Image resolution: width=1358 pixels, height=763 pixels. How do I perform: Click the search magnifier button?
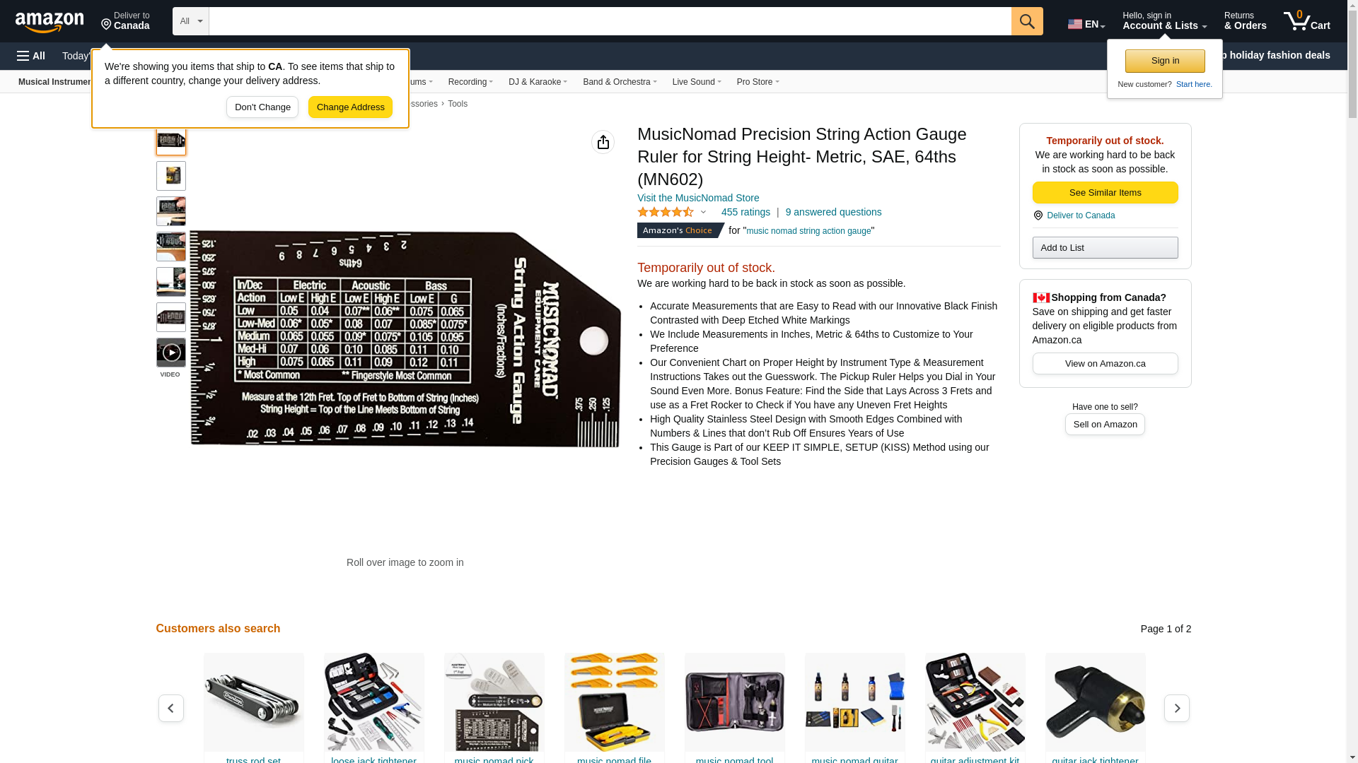coord(1027,21)
